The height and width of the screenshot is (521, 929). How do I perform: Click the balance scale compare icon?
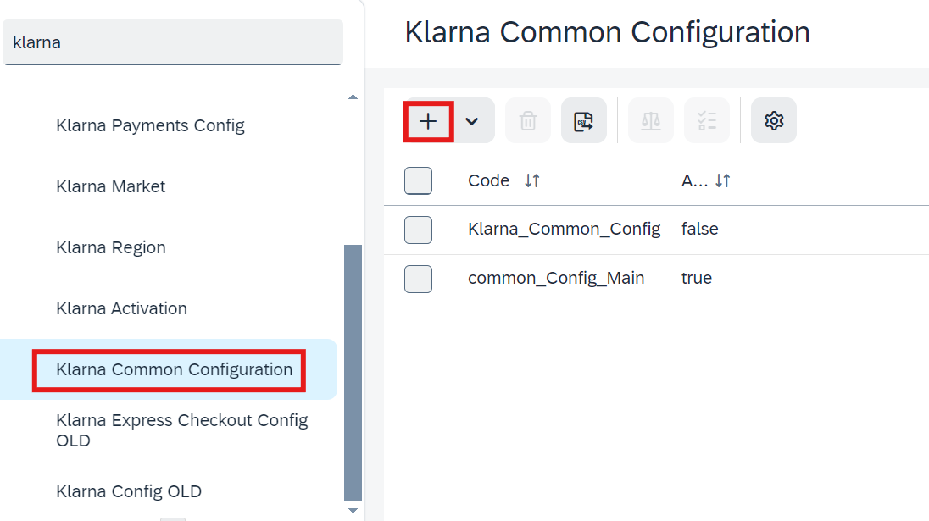pos(650,121)
